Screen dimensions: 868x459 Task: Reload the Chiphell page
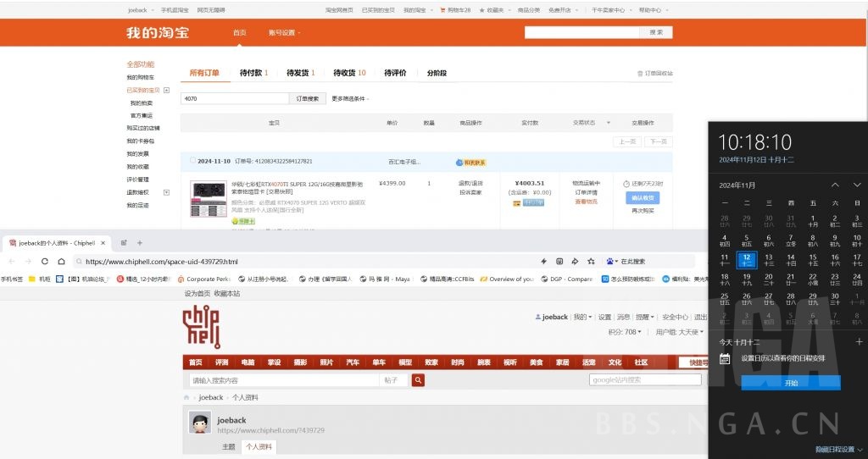[x=45, y=261]
